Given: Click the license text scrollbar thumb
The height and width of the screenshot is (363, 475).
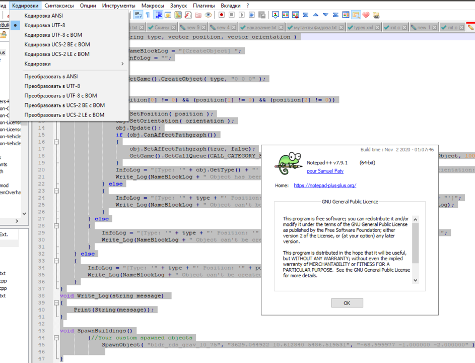Looking at the screenshot, I should [416, 243].
